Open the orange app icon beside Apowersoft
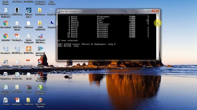197x110 pixels. click(29, 50)
